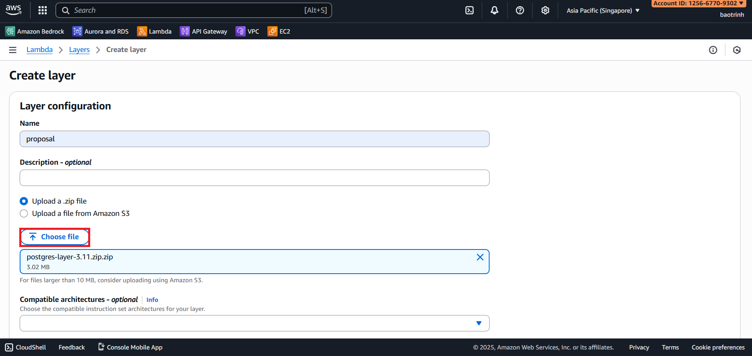Open the Privacy footer link
Image resolution: width=752 pixels, height=356 pixels.
(x=639, y=347)
